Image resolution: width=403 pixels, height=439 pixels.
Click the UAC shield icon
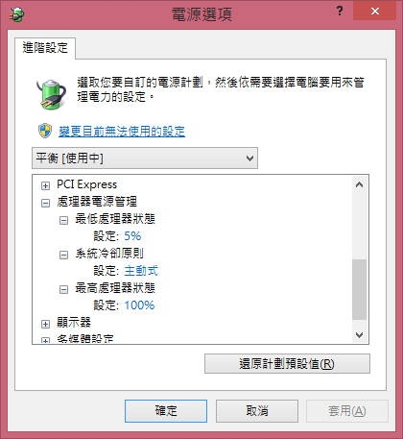click(45, 131)
